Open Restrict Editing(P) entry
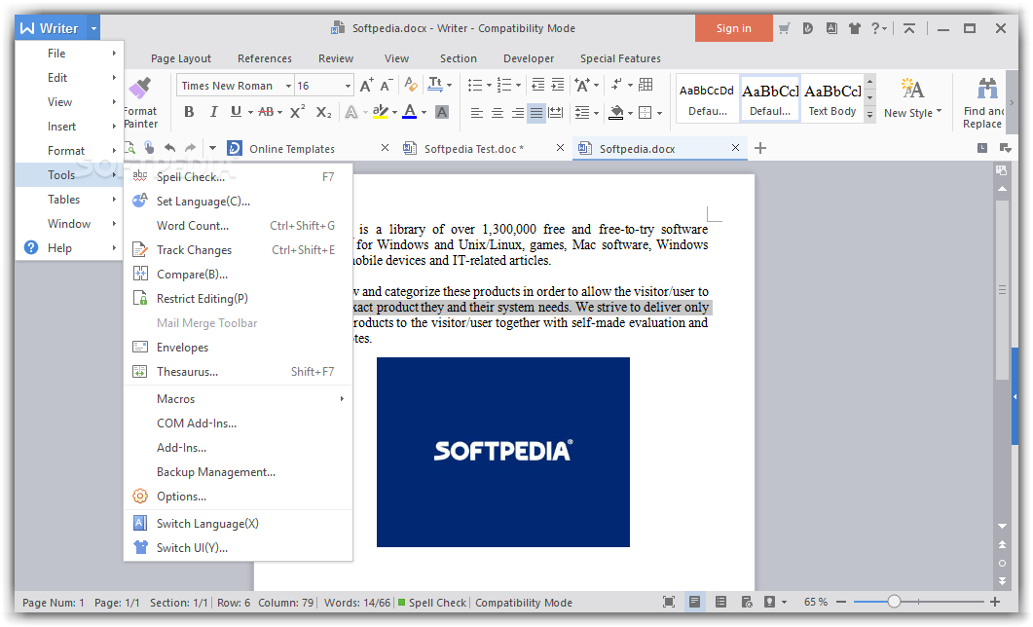The width and height of the screenshot is (1033, 627). tap(238, 299)
